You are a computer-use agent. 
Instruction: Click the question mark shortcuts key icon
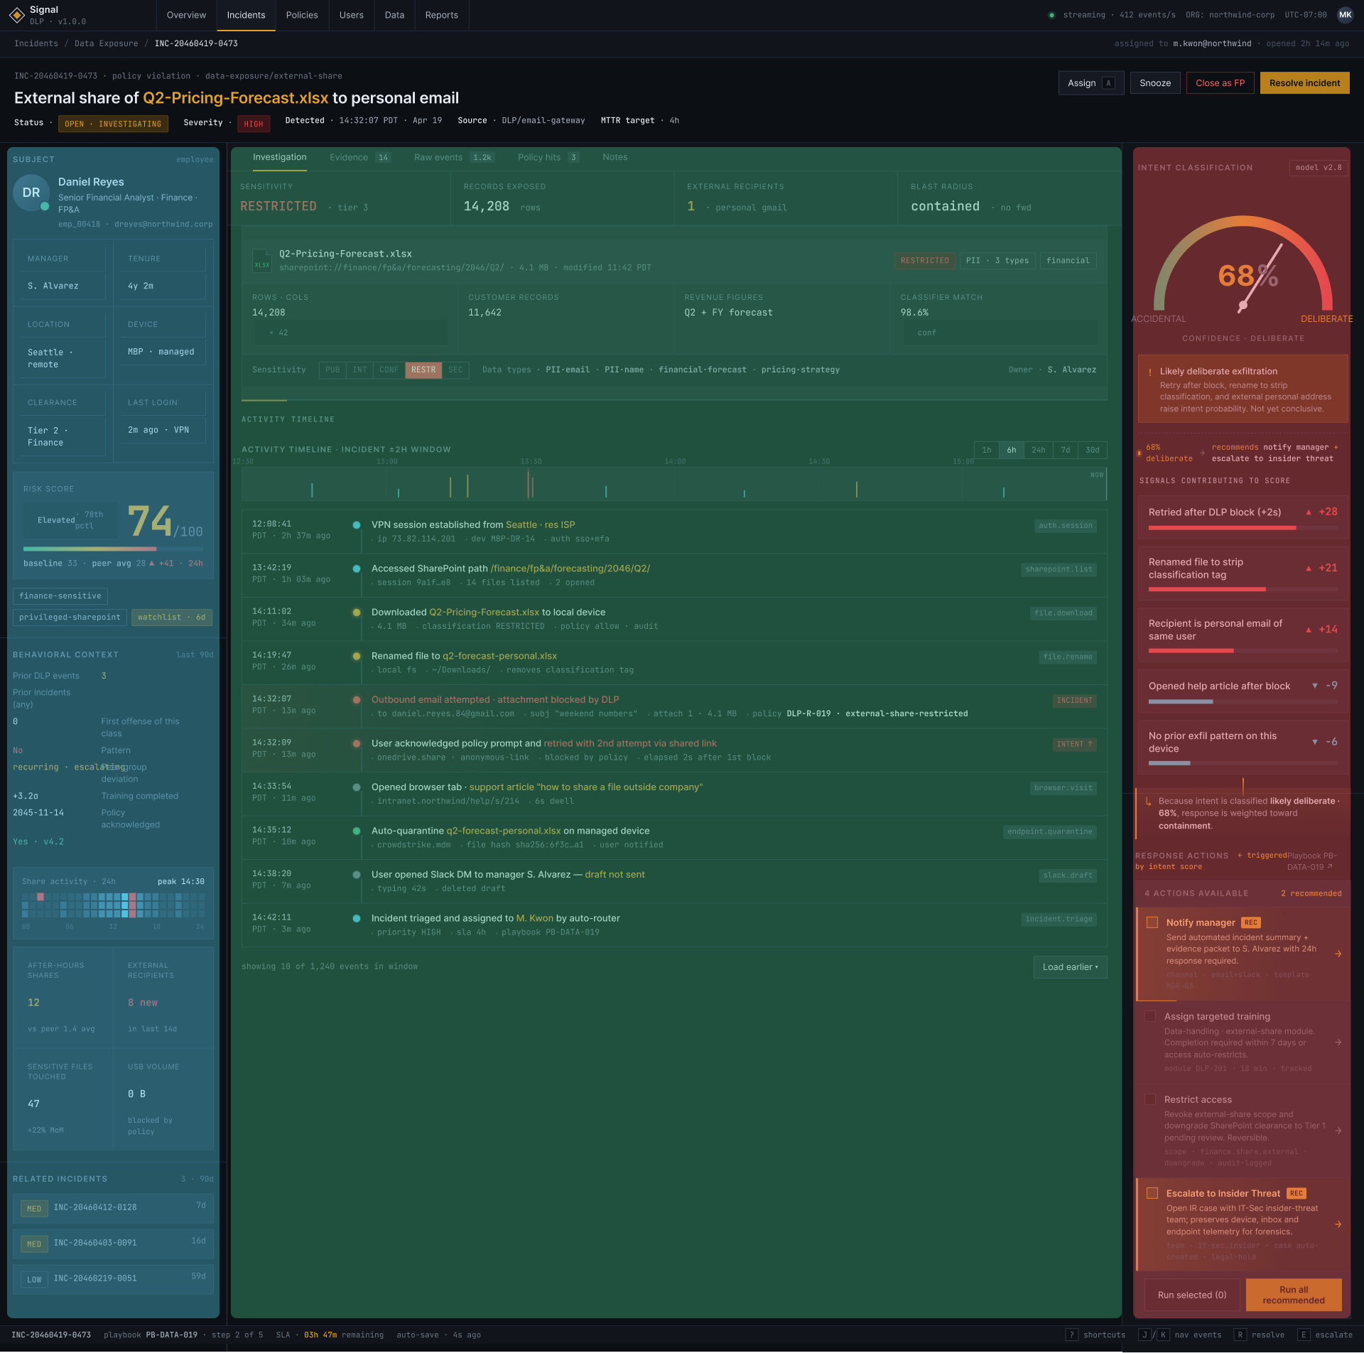pos(1072,1335)
